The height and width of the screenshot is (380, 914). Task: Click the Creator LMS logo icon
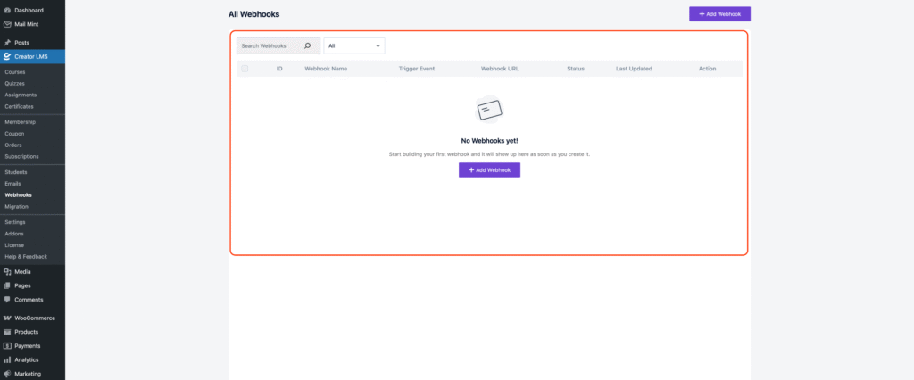pos(7,56)
